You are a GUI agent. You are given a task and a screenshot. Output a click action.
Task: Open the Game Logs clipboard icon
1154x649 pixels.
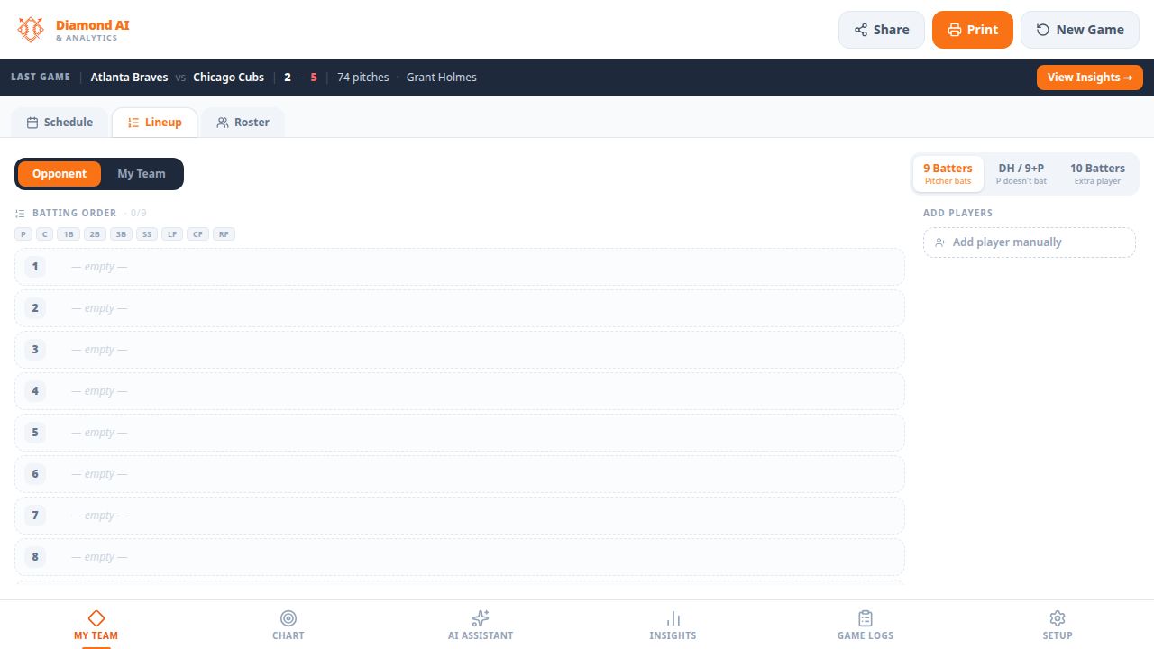pos(865,618)
